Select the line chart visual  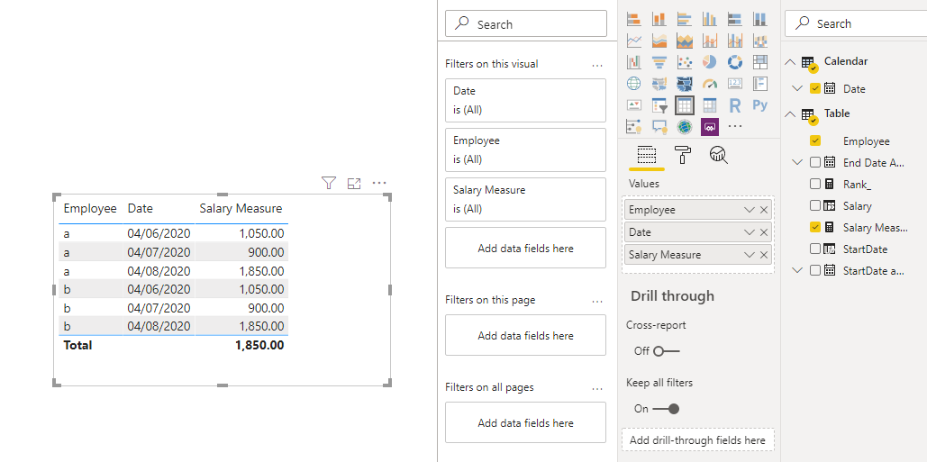pos(634,41)
